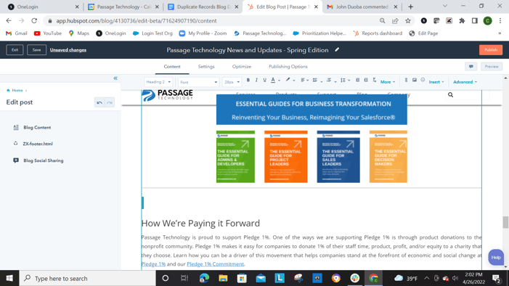Open Windows Start menu
The height and width of the screenshot is (286, 509).
[9, 278]
